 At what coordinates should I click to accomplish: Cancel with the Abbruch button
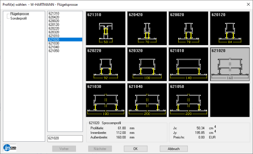pos(174,149)
